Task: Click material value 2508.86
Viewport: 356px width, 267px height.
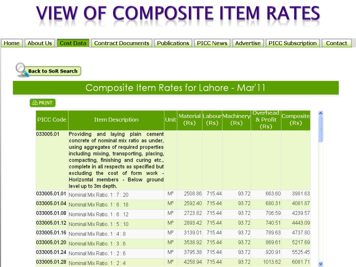Action: click(193, 194)
